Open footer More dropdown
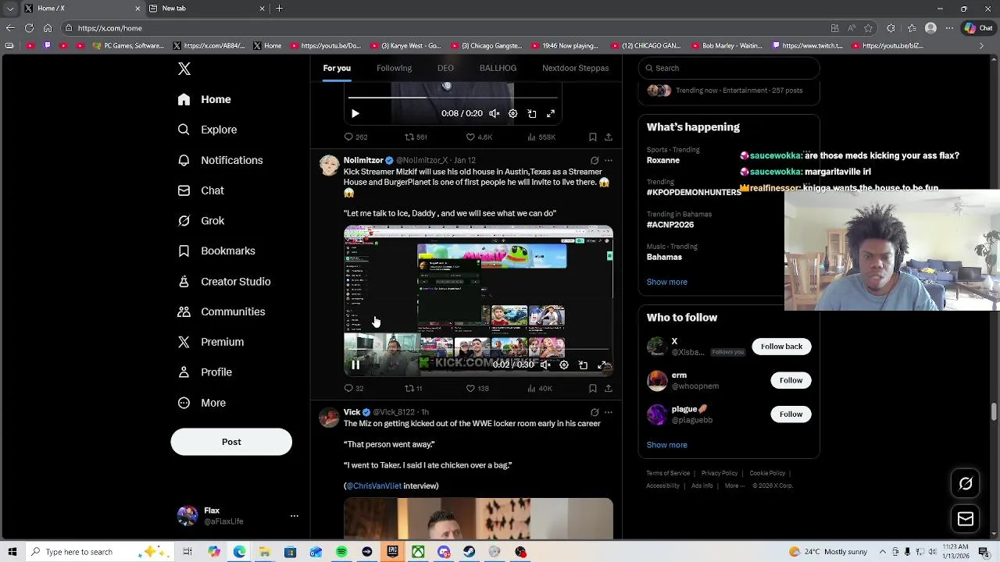This screenshot has width=1000, height=562. [734, 486]
